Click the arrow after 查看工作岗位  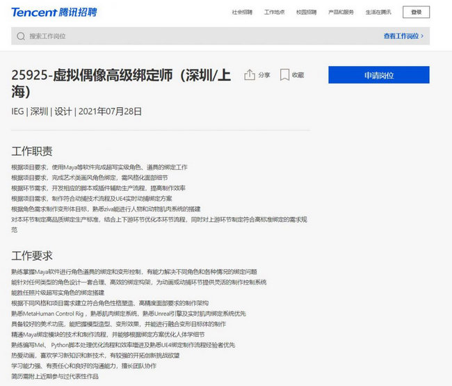pyautogui.click(x=422, y=36)
